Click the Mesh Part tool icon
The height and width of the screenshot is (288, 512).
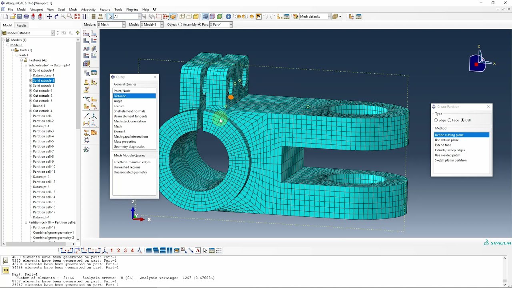pos(86,40)
